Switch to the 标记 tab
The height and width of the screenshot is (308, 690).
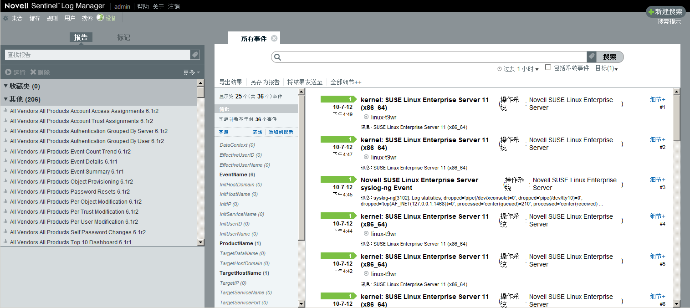point(123,37)
